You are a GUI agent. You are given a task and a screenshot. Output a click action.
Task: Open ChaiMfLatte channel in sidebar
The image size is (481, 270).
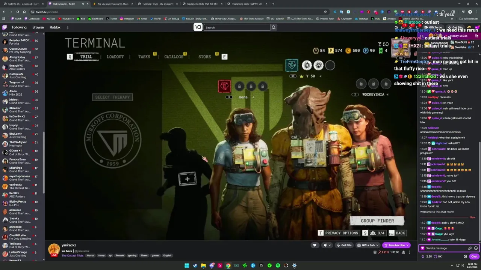pyautogui.click(x=22, y=237)
